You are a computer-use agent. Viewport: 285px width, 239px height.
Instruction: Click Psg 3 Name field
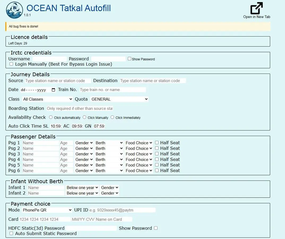[x=41, y=154]
